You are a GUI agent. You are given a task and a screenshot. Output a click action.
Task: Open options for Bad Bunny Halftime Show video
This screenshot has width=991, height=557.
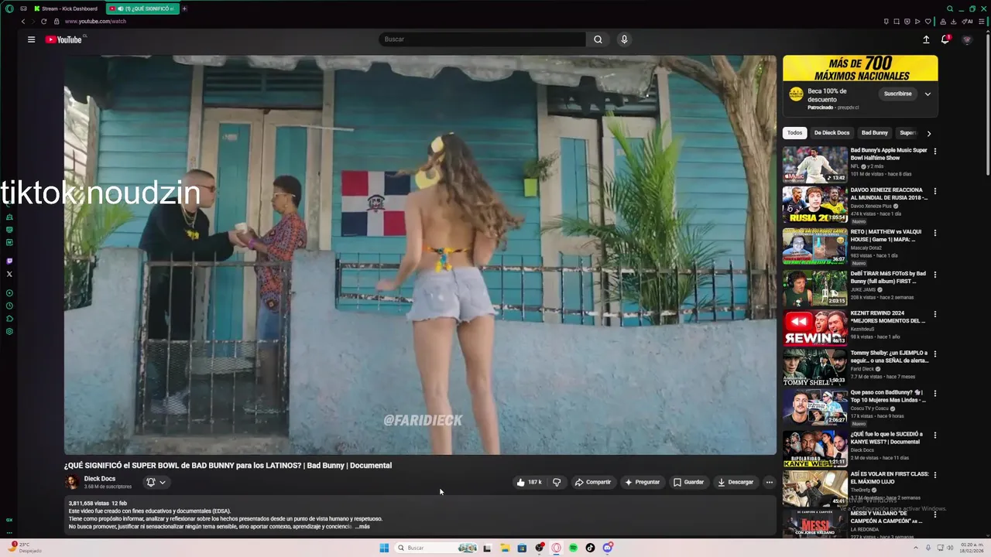point(934,151)
